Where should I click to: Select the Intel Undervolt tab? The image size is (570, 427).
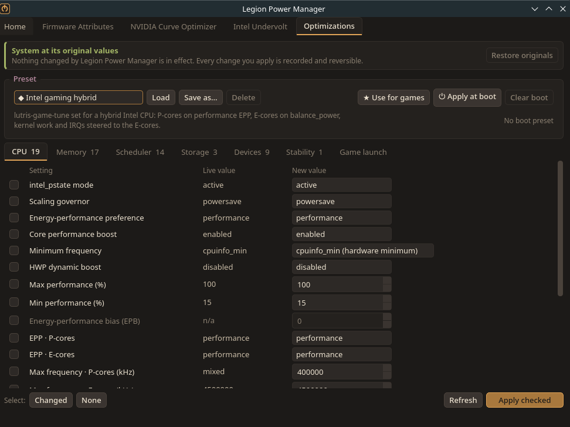pyautogui.click(x=260, y=26)
